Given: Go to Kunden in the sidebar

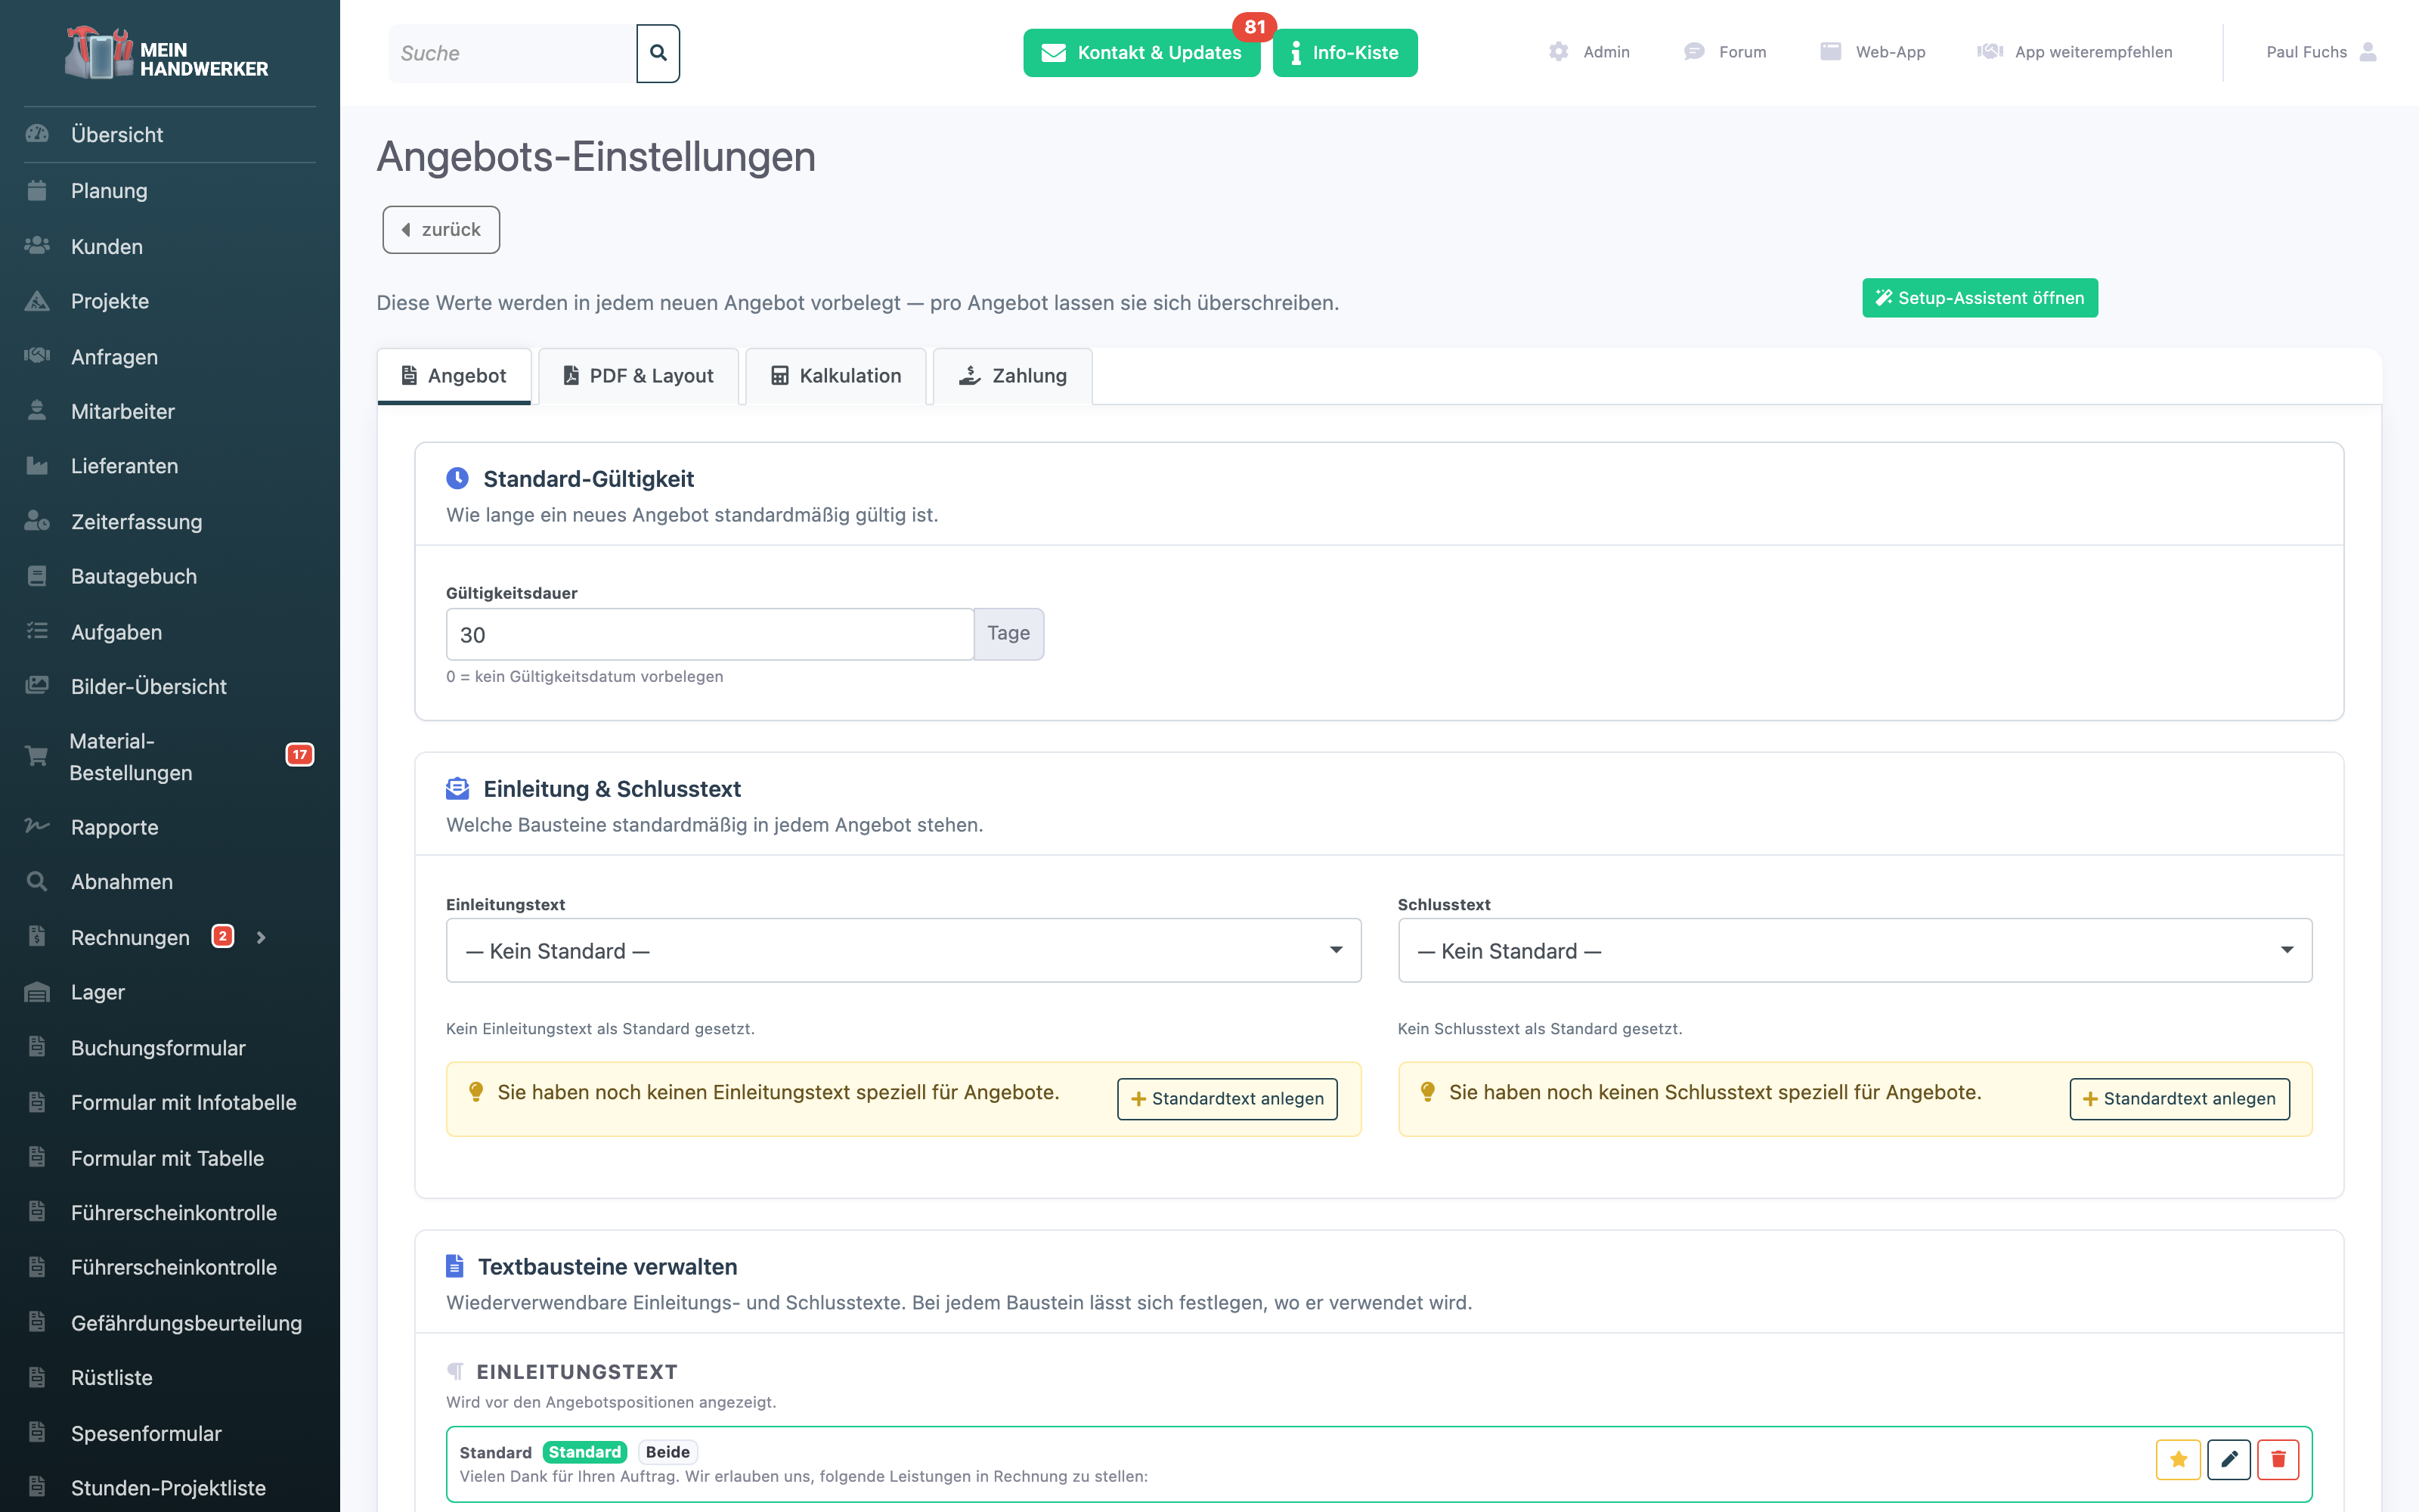Looking at the screenshot, I should pyautogui.click(x=107, y=246).
